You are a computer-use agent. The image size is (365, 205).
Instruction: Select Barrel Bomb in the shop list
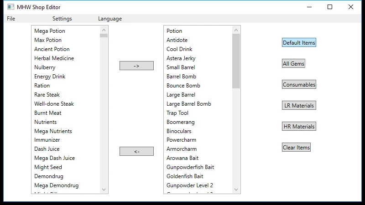[x=181, y=77]
